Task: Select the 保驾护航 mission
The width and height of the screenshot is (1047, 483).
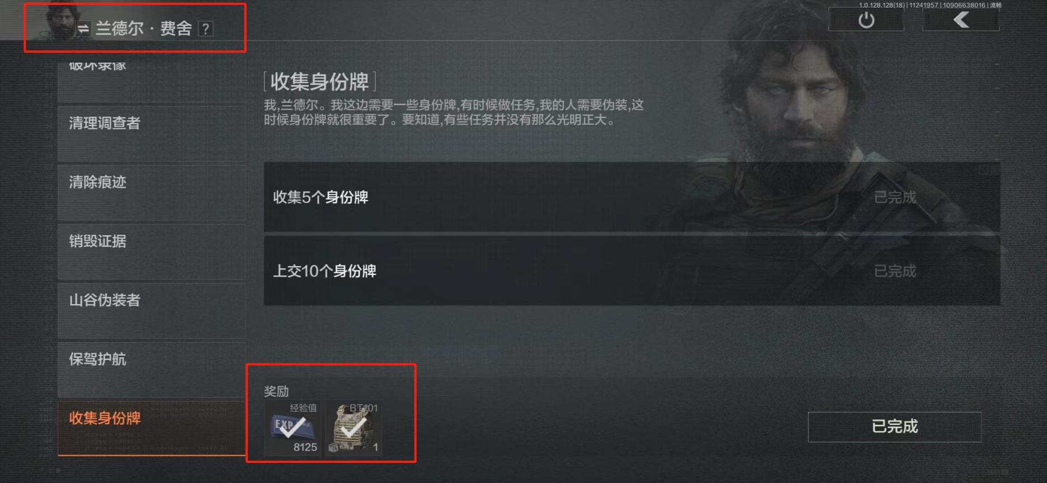Action: tap(152, 370)
